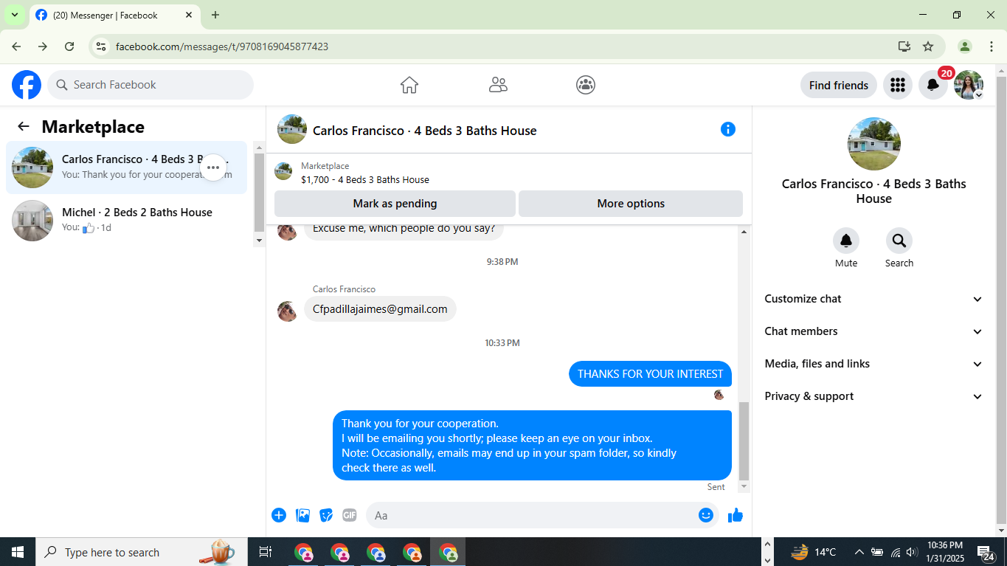Go back in browser history

coord(16,46)
